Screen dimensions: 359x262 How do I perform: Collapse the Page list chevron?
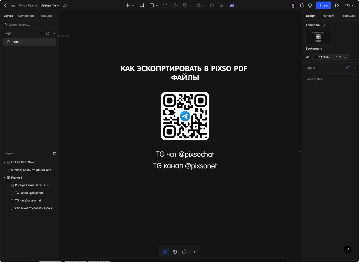pyautogui.click(x=54, y=33)
